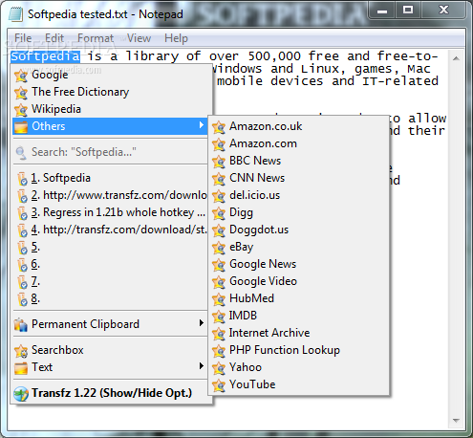This screenshot has height=438, width=473.
Task: Click the magnifier icon beside Search: "Softpedia..."
Action: [x=21, y=152]
